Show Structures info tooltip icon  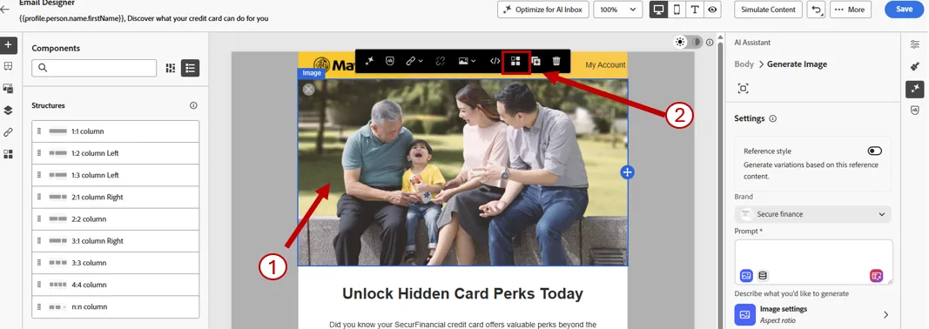pos(193,105)
